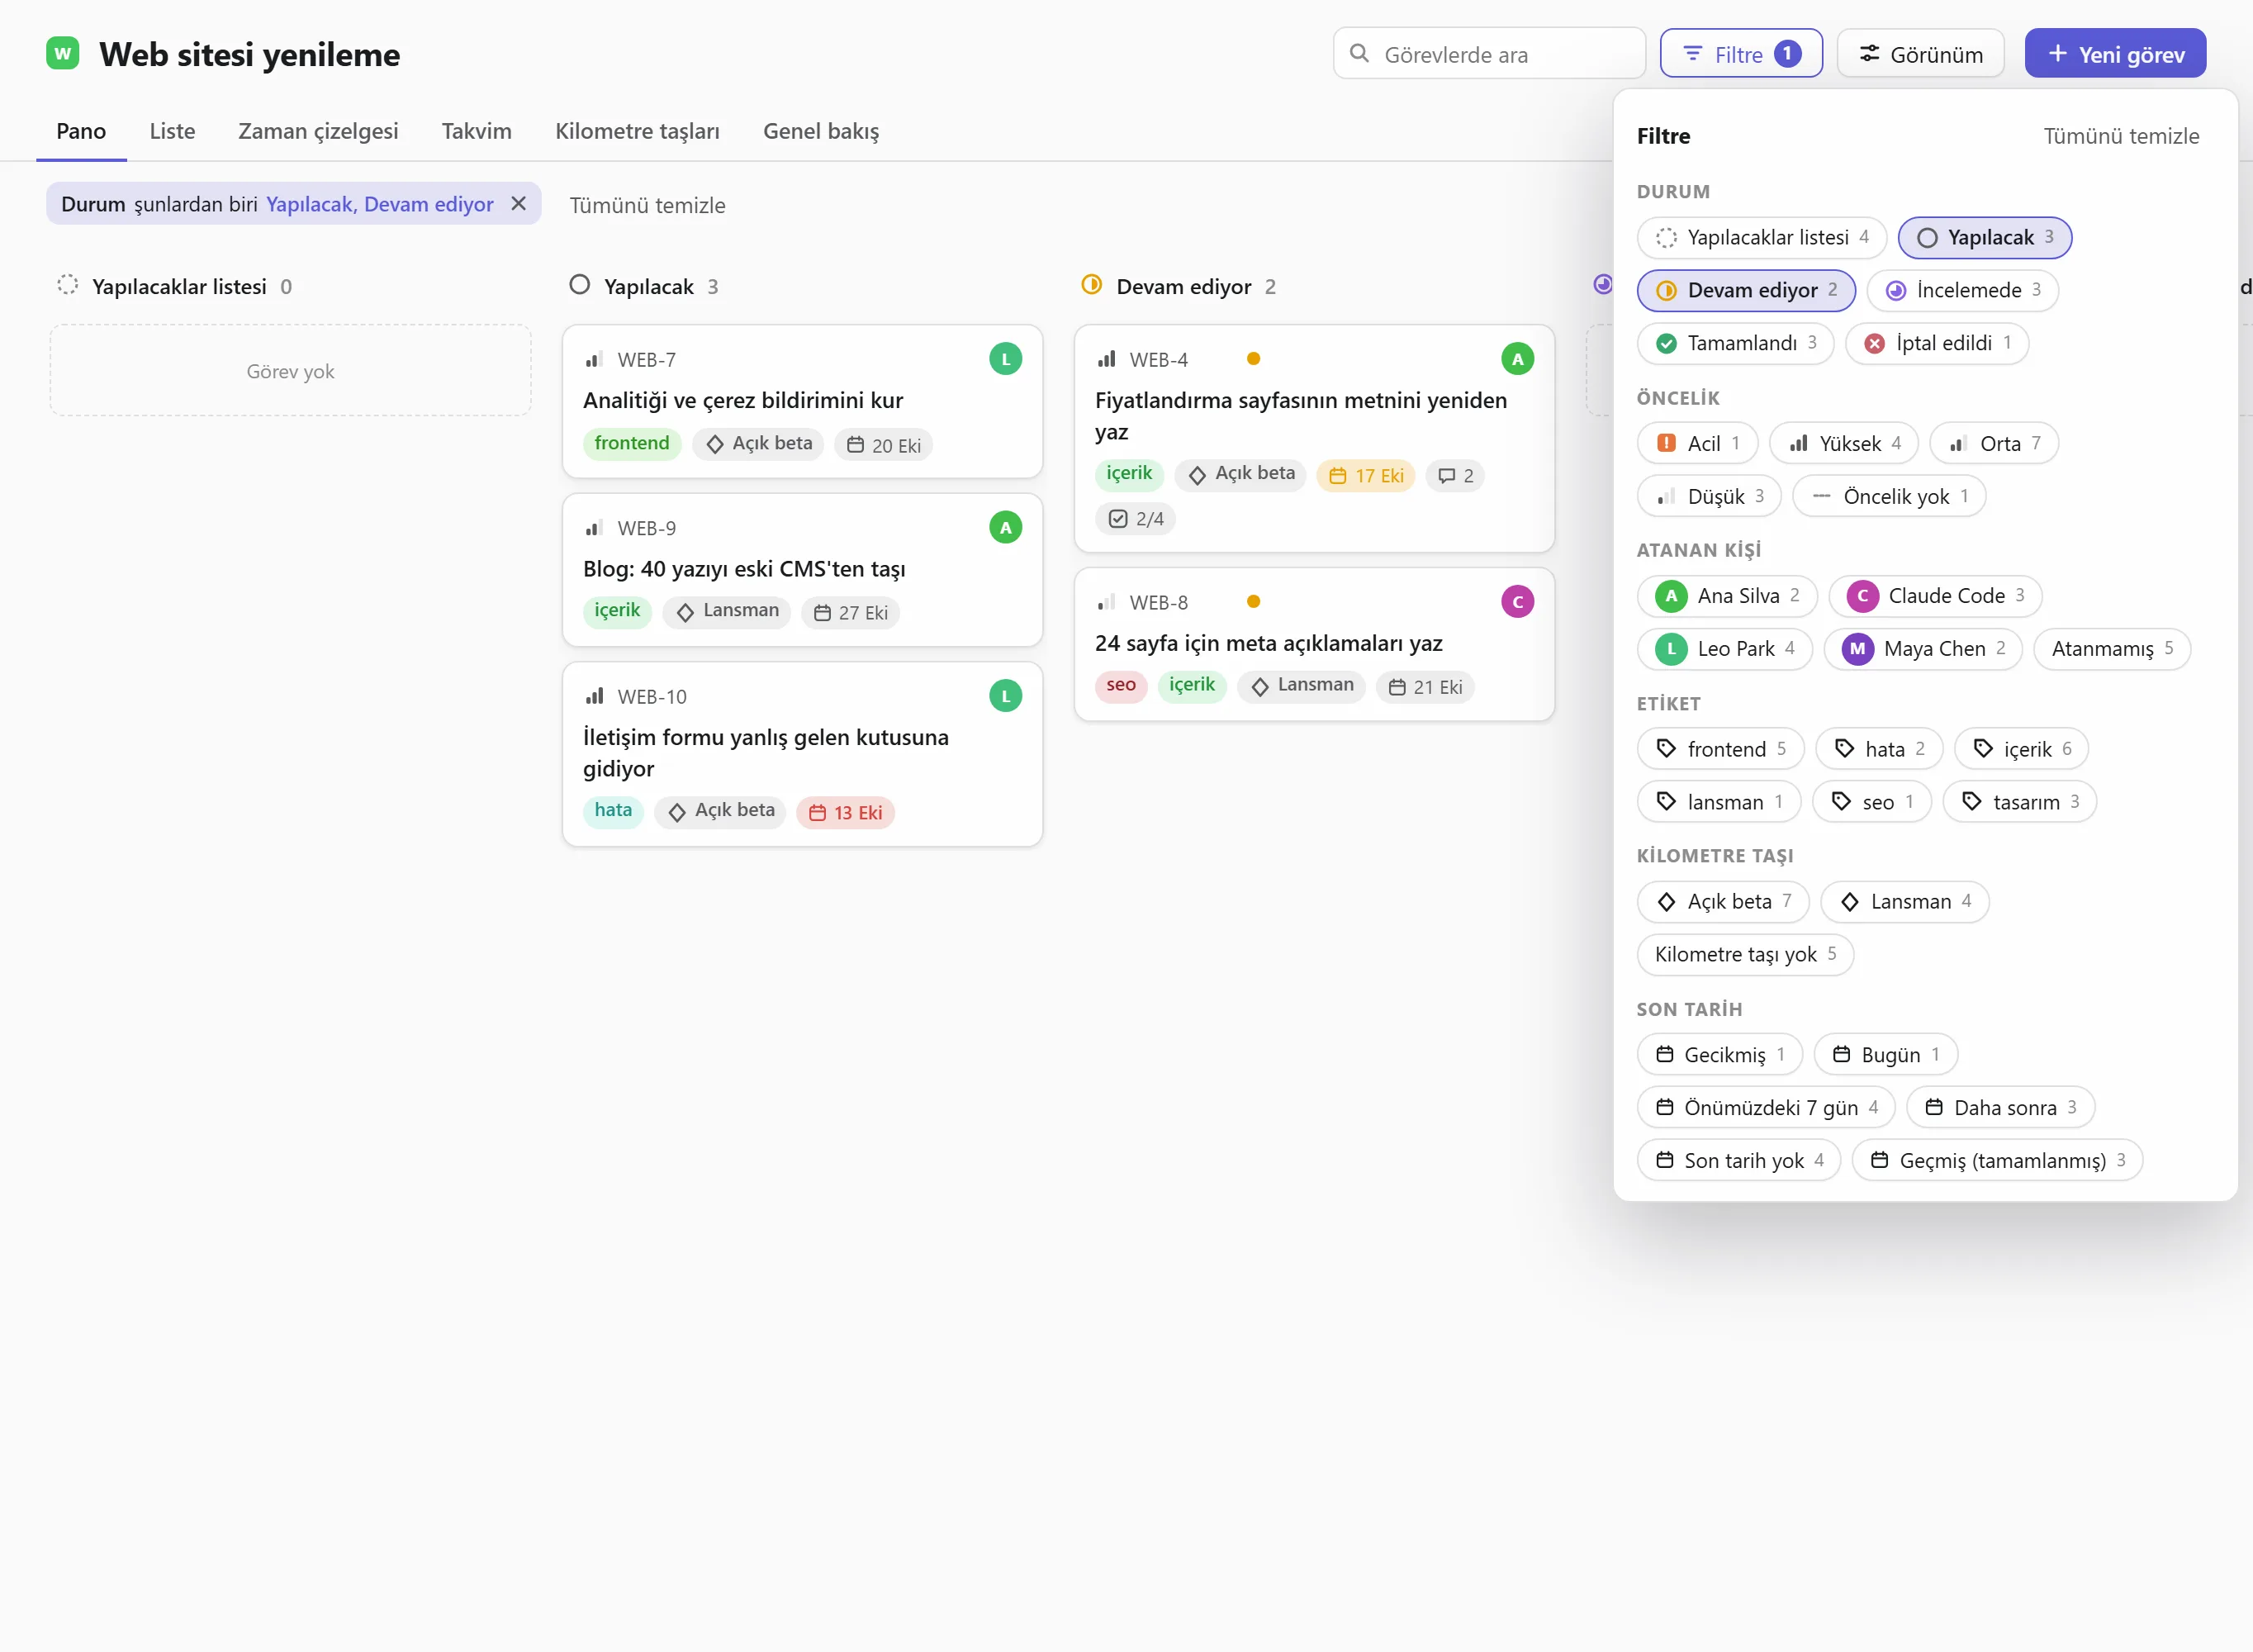This screenshot has width=2253, height=1652.
Task: Click Ana avatar on WEB-9 card
Action: click(x=1006, y=527)
